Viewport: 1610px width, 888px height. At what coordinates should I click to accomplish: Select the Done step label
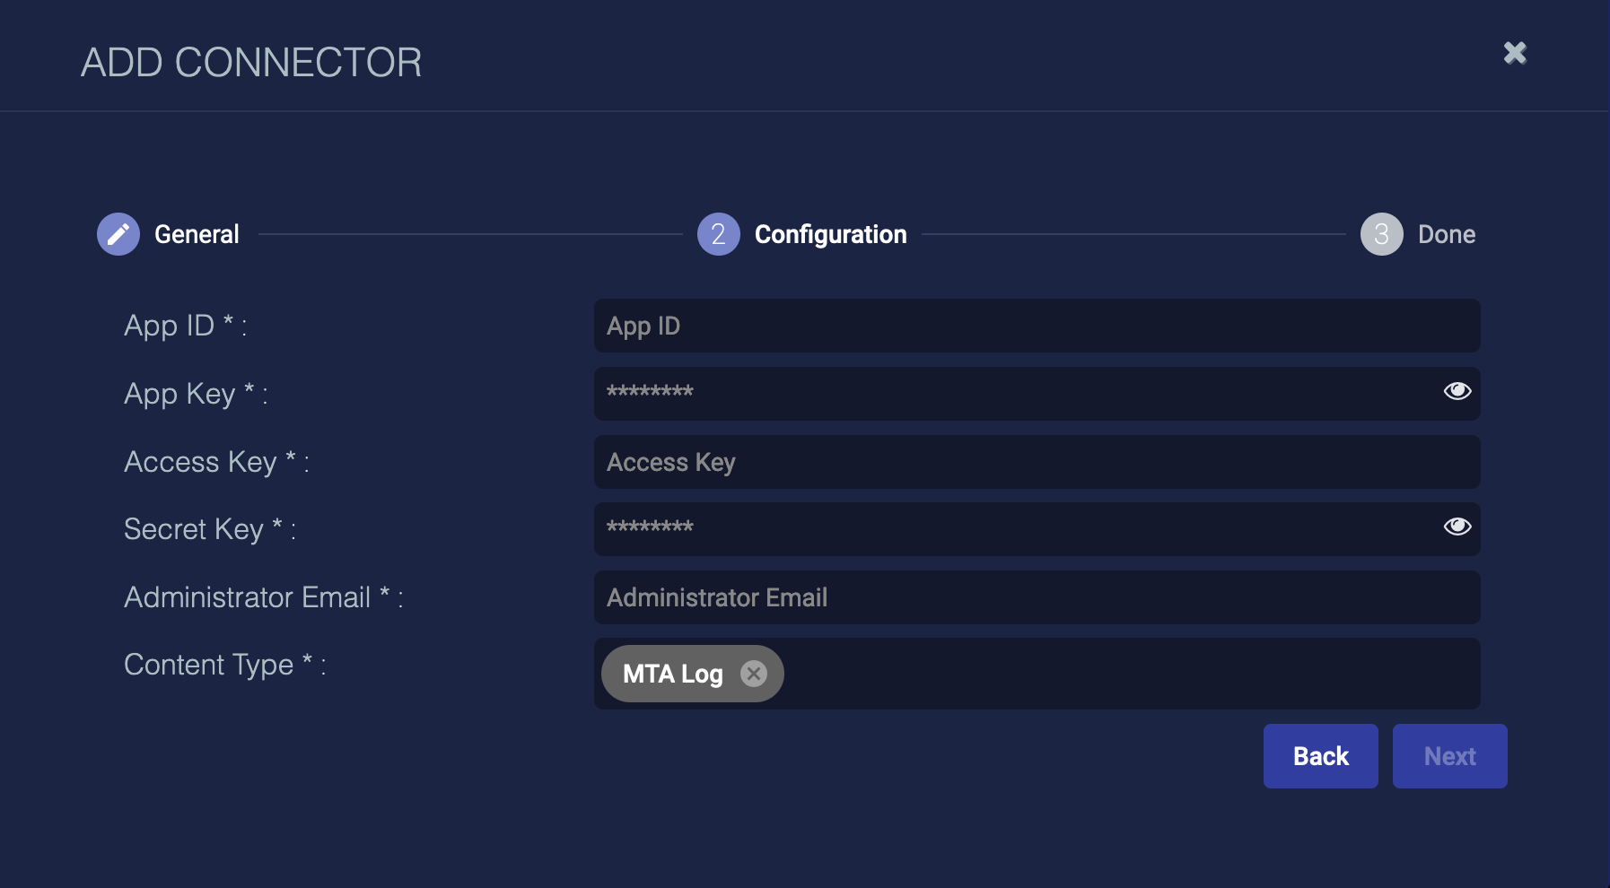tap(1446, 234)
